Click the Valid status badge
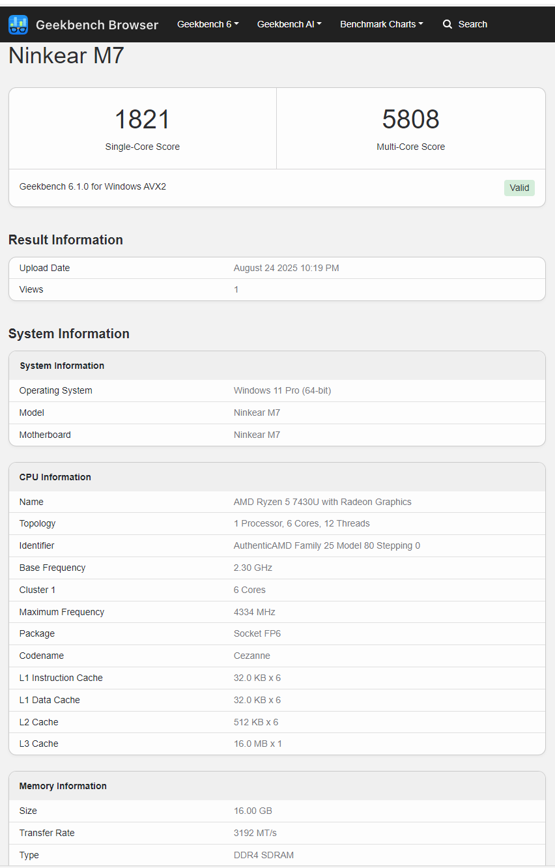The image size is (555, 868). (519, 188)
